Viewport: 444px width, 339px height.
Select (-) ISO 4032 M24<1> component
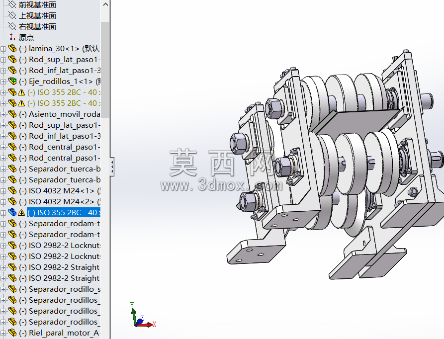tap(59, 190)
